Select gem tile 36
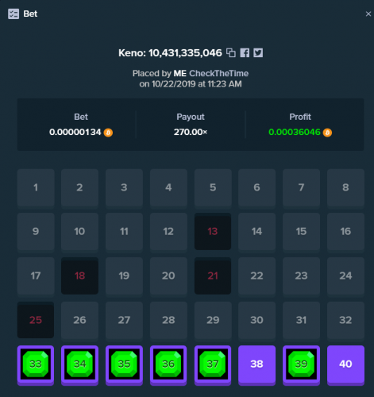Screen dimensions: 374x397 [168, 365]
